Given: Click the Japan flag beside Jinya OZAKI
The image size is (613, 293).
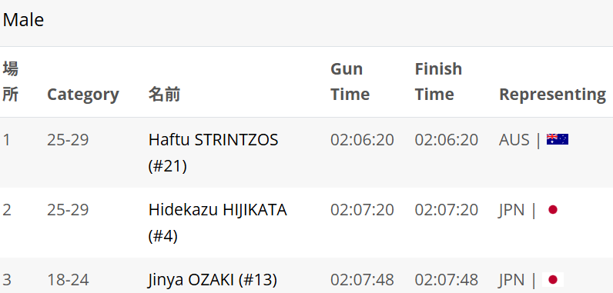Looking at the screenshot, I should [x=552, y=279].
